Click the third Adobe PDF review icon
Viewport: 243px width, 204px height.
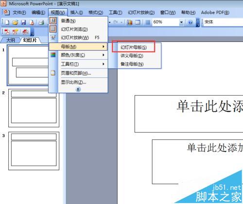point(25,32)
